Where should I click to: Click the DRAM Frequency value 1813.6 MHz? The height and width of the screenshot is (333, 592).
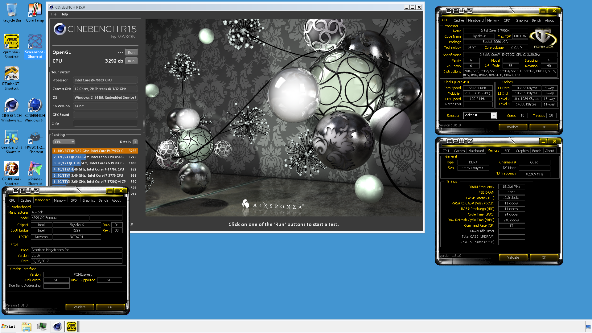tap(511, 187)
